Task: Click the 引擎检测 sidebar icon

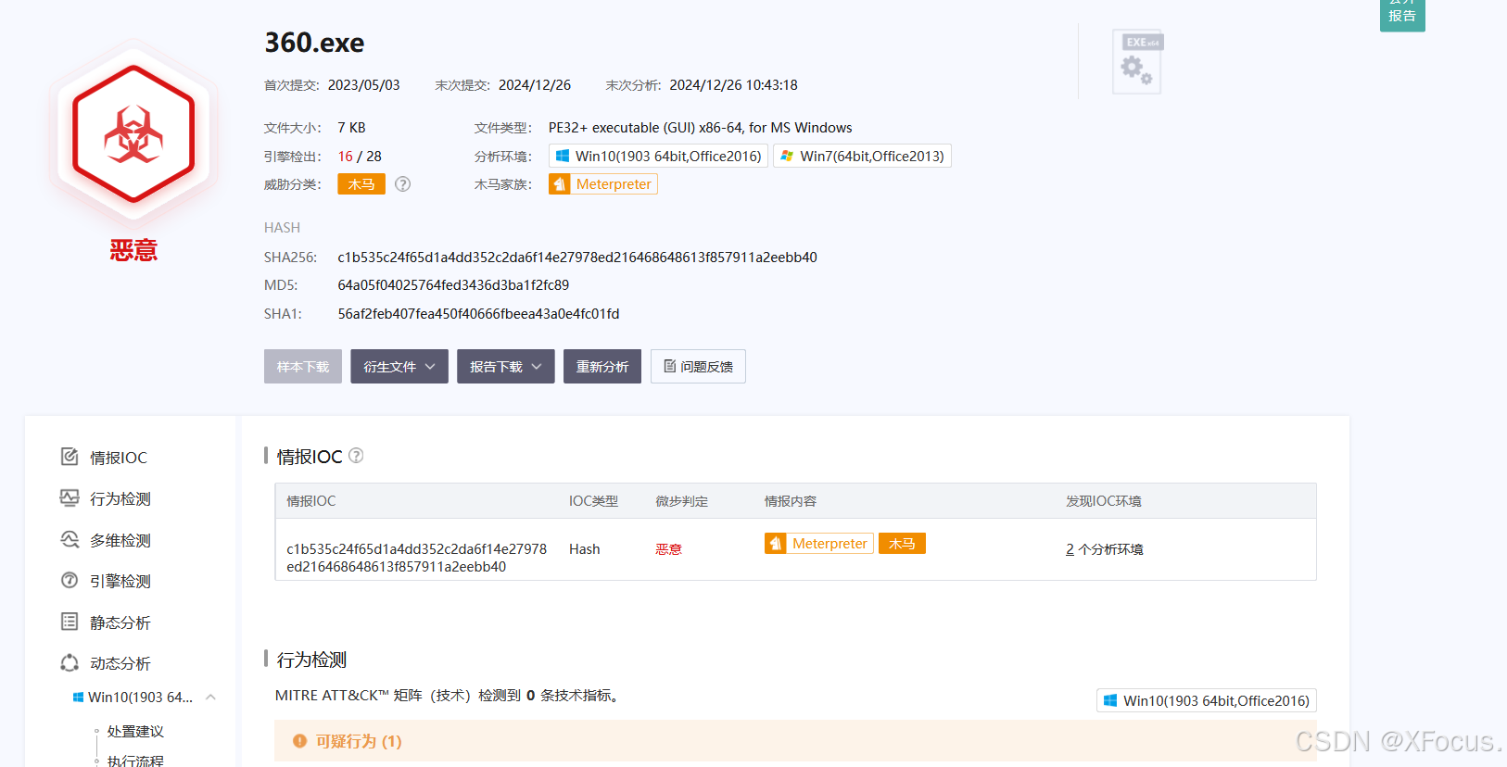Action: point(70,580)
